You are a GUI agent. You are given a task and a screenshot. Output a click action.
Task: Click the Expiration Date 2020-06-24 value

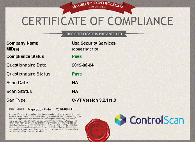pos(64,109)
